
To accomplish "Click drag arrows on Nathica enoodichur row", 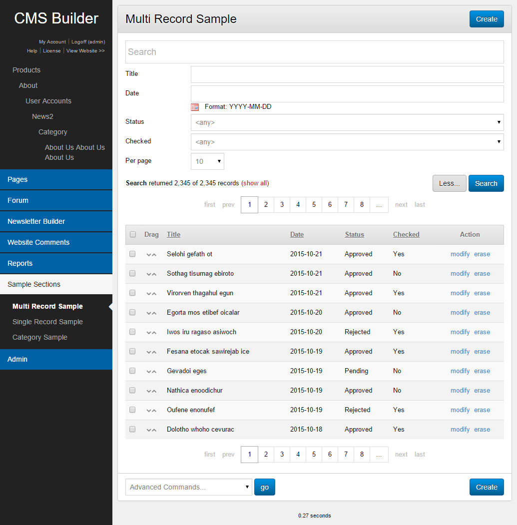I will tap(151, 391).
